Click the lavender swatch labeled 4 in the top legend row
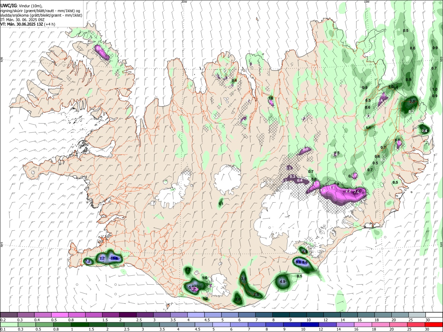Screen dimensions: 443x332 click(x=196, y=315)
